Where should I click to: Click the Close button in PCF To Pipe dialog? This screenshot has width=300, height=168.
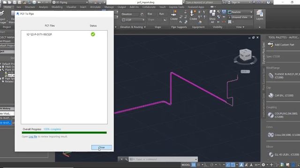pyautogui.click(x=101, y=147)
